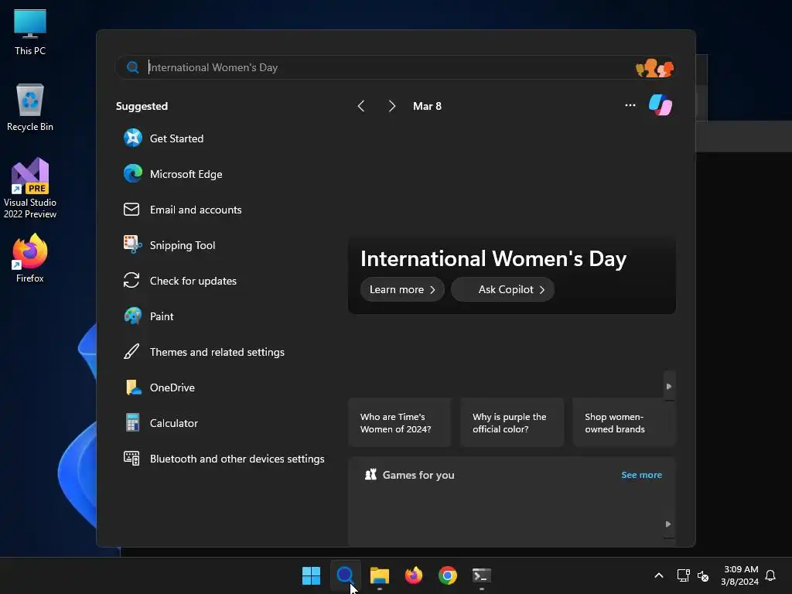Viewport: 792px width, 594px height.
Task: Click the network status tray icon
Action: click(684, 575)
